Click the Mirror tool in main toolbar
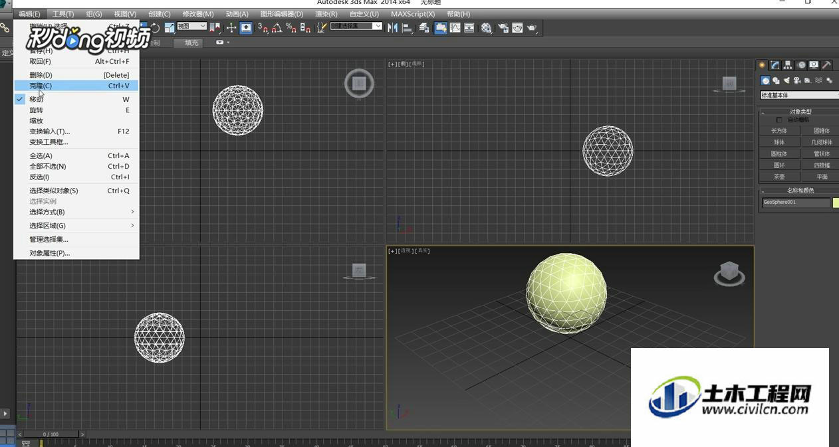 (392, 27)
